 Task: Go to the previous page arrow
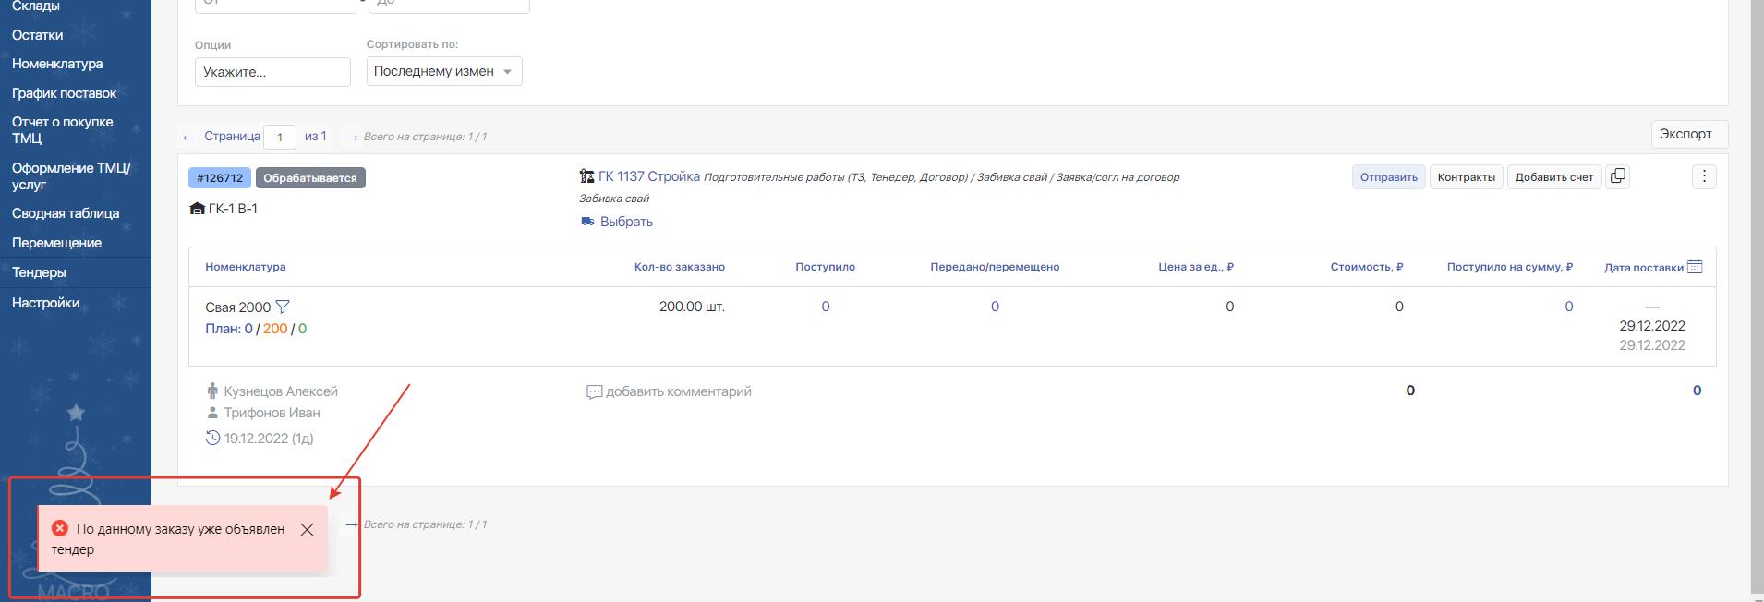tap(189, 137)
